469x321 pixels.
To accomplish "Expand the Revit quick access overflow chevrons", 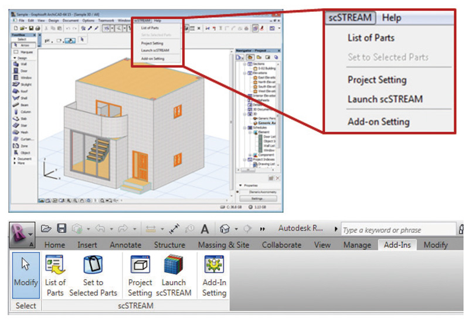I will 262,229.
